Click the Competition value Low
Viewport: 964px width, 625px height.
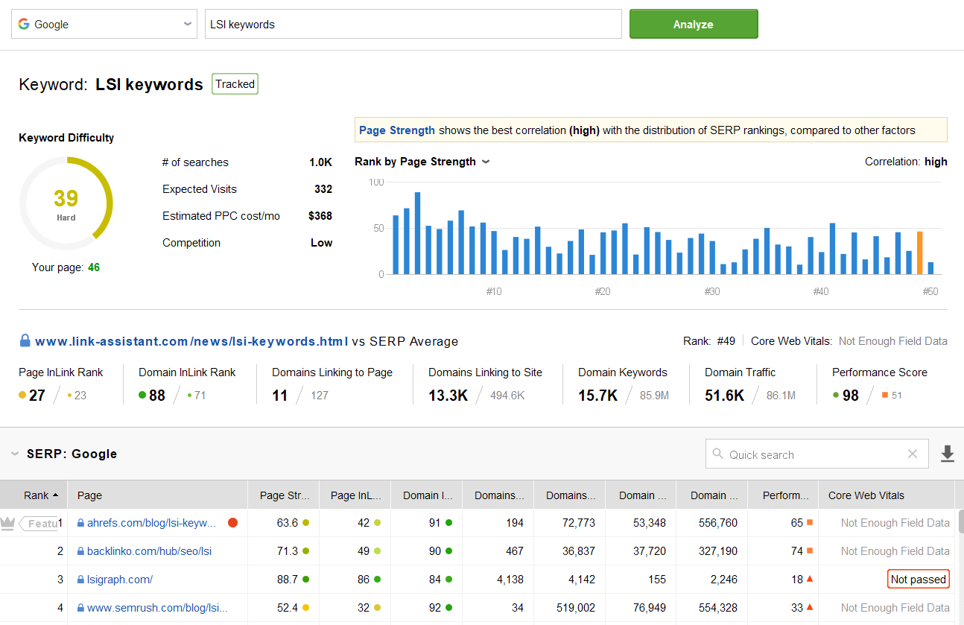pyautogui.click(x=322, y=243)
